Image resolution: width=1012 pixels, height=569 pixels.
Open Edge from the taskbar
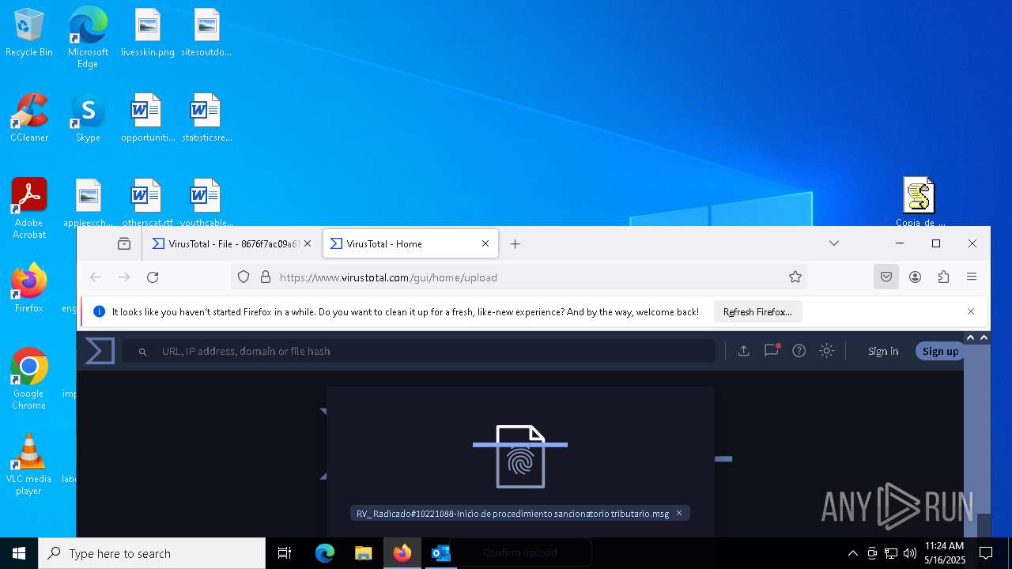coord(325,553)
